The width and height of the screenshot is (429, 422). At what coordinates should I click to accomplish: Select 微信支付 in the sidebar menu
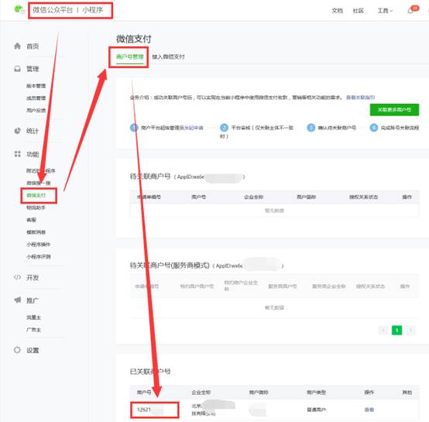[36, 195]
